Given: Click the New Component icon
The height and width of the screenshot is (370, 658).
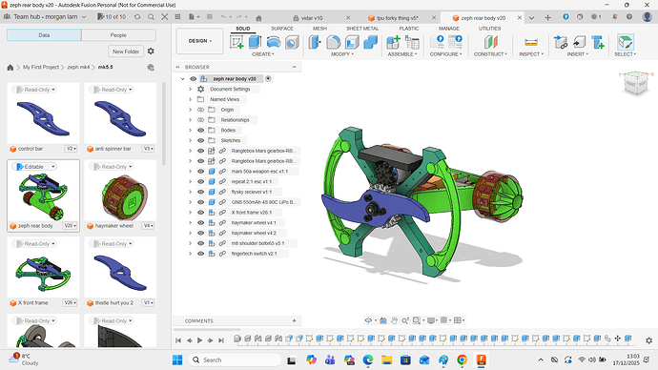Looking at the screenshot, I should (x=393, y=42).
